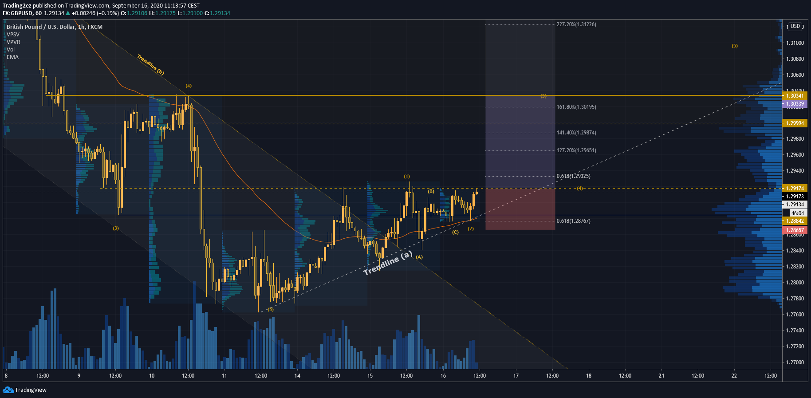Click the 1.30339 purple price label
The image size is (811, 398).
pos(795,104)
